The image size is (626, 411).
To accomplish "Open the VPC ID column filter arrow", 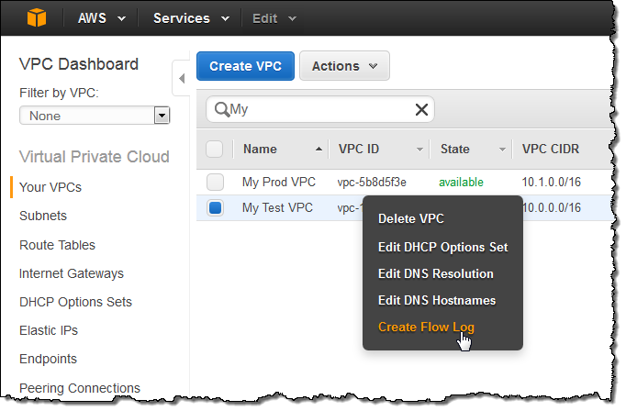I will [x=420, y=150].
